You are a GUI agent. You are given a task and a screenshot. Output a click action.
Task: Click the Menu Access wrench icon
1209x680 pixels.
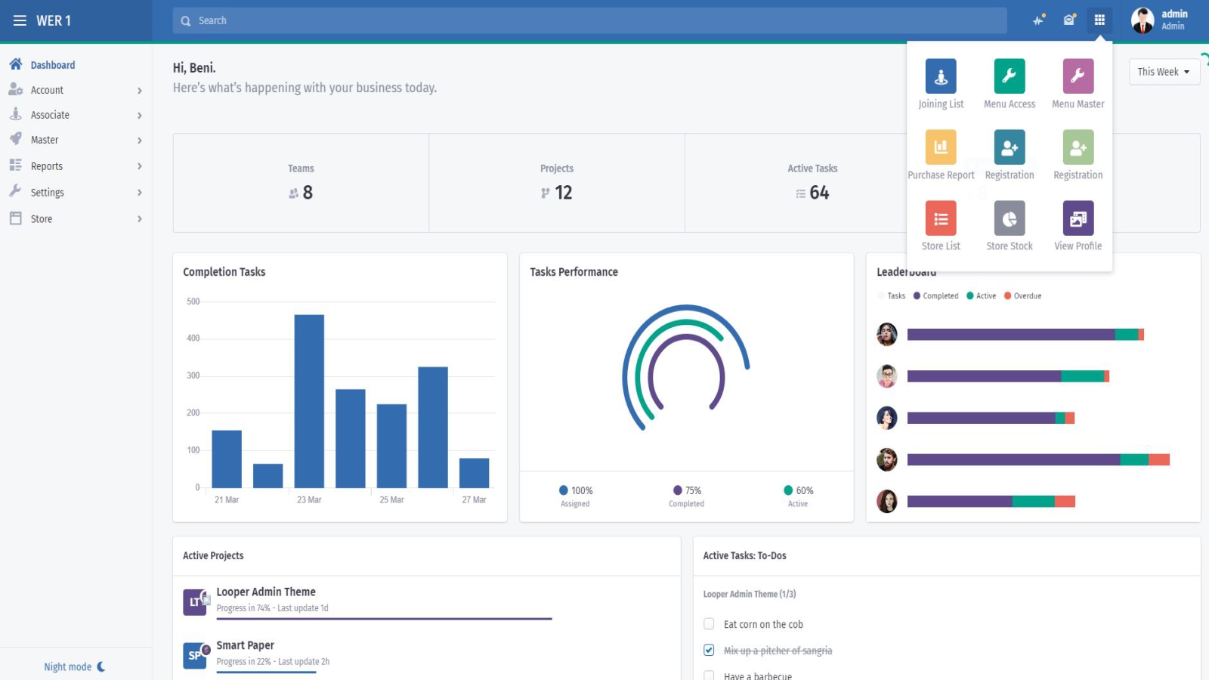click(1010, 76)
